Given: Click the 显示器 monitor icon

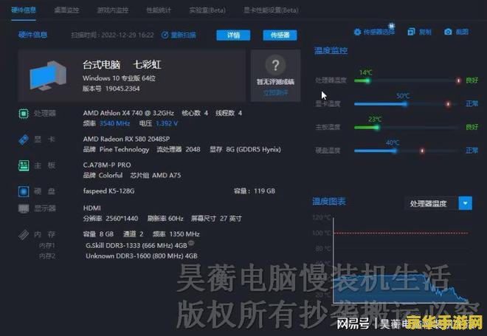Looking at the screenshot, I should tap(24, 208).
